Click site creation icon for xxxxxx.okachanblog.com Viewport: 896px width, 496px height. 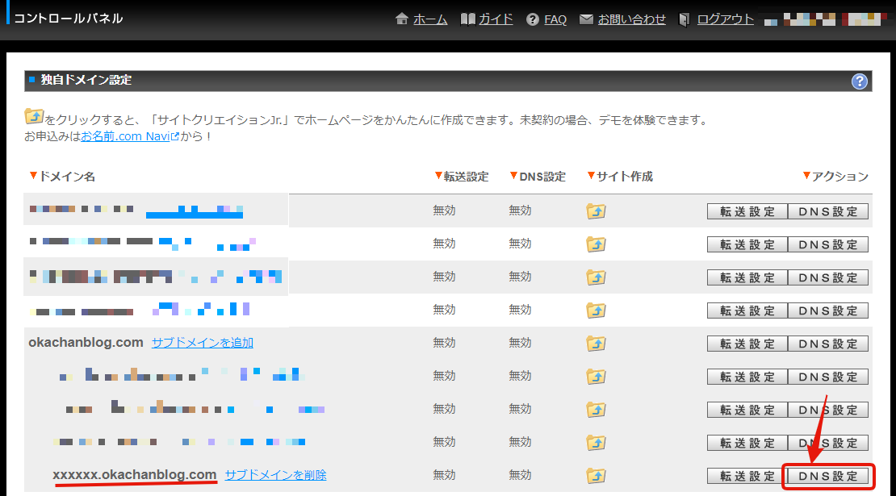coord(596,476)
